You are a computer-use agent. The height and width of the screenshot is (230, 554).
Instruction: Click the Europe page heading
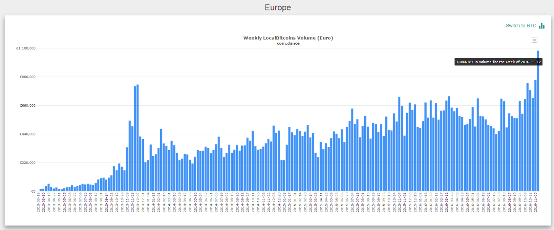278,8
